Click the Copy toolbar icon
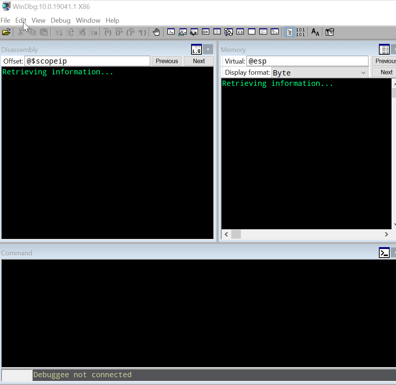Screen dimensions: 396x385 (x=32, y=32)
